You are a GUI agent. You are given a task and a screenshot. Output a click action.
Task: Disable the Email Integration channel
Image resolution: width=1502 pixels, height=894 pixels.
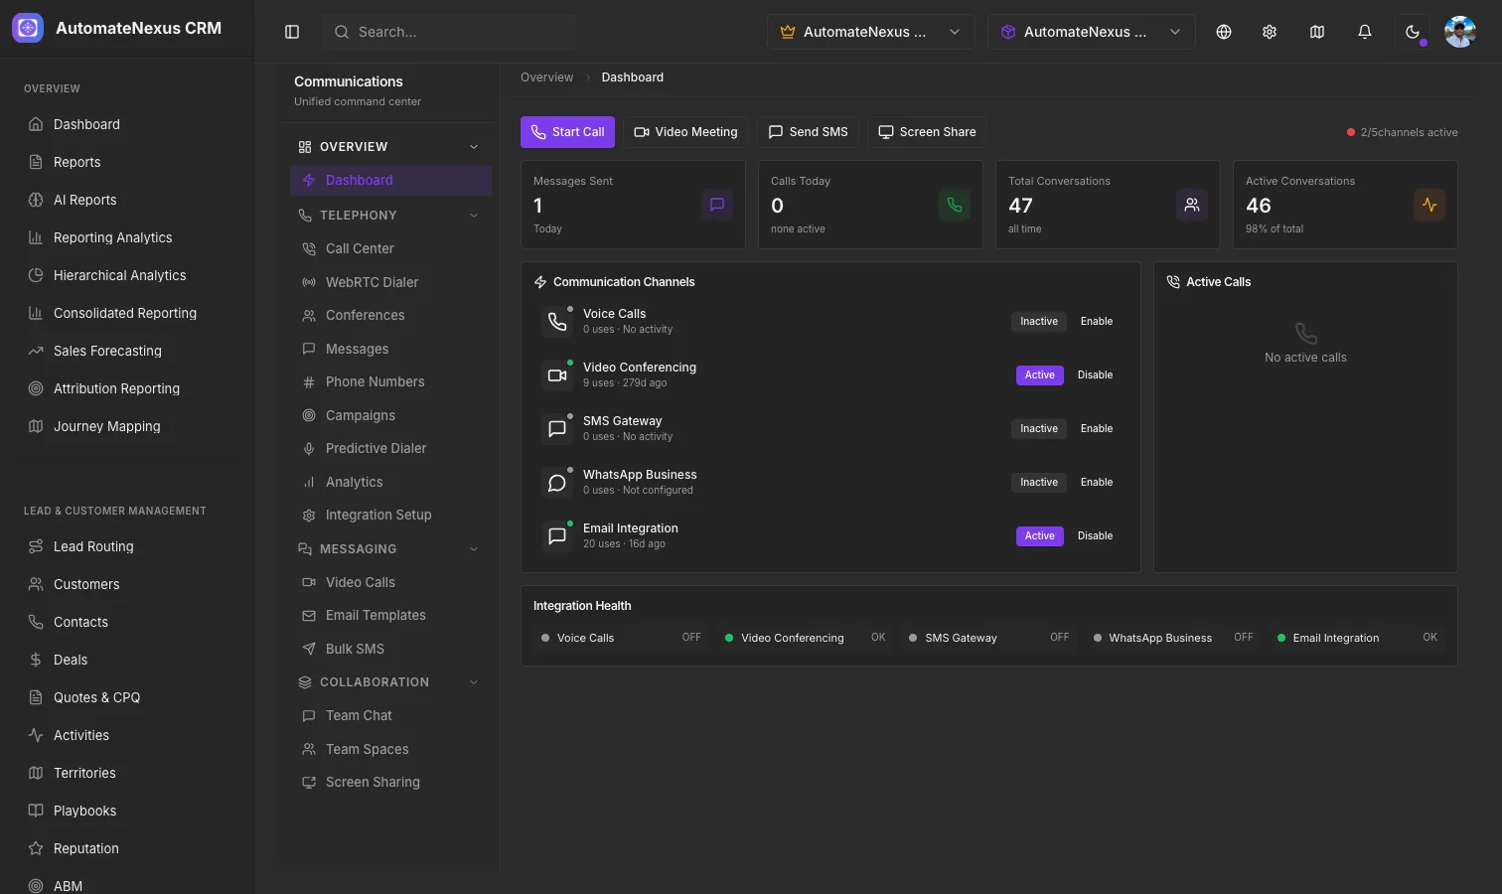tap(1096, 536)
